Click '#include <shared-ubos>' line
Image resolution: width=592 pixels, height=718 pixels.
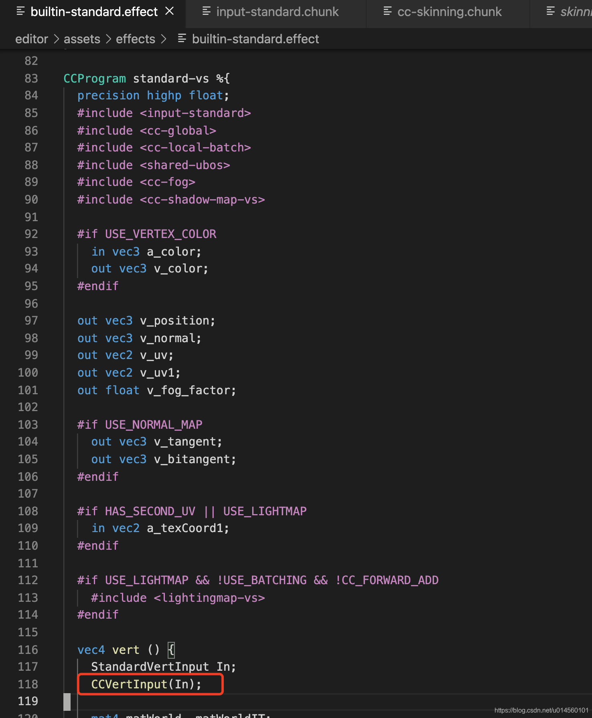(x=154, y=165)
